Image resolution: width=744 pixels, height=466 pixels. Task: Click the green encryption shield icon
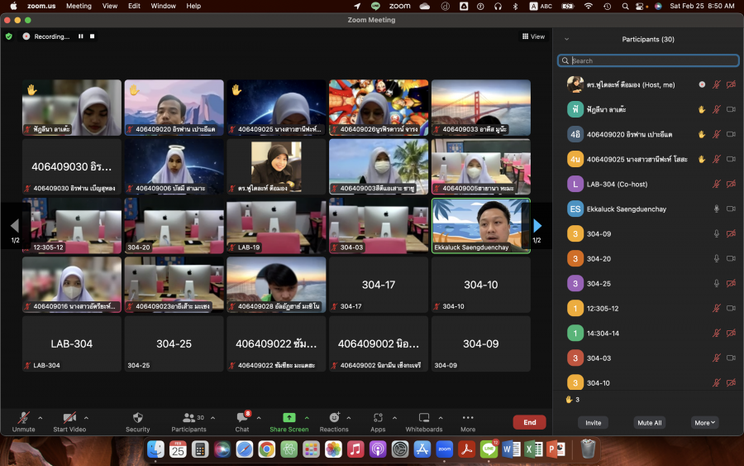pos(9,36)
